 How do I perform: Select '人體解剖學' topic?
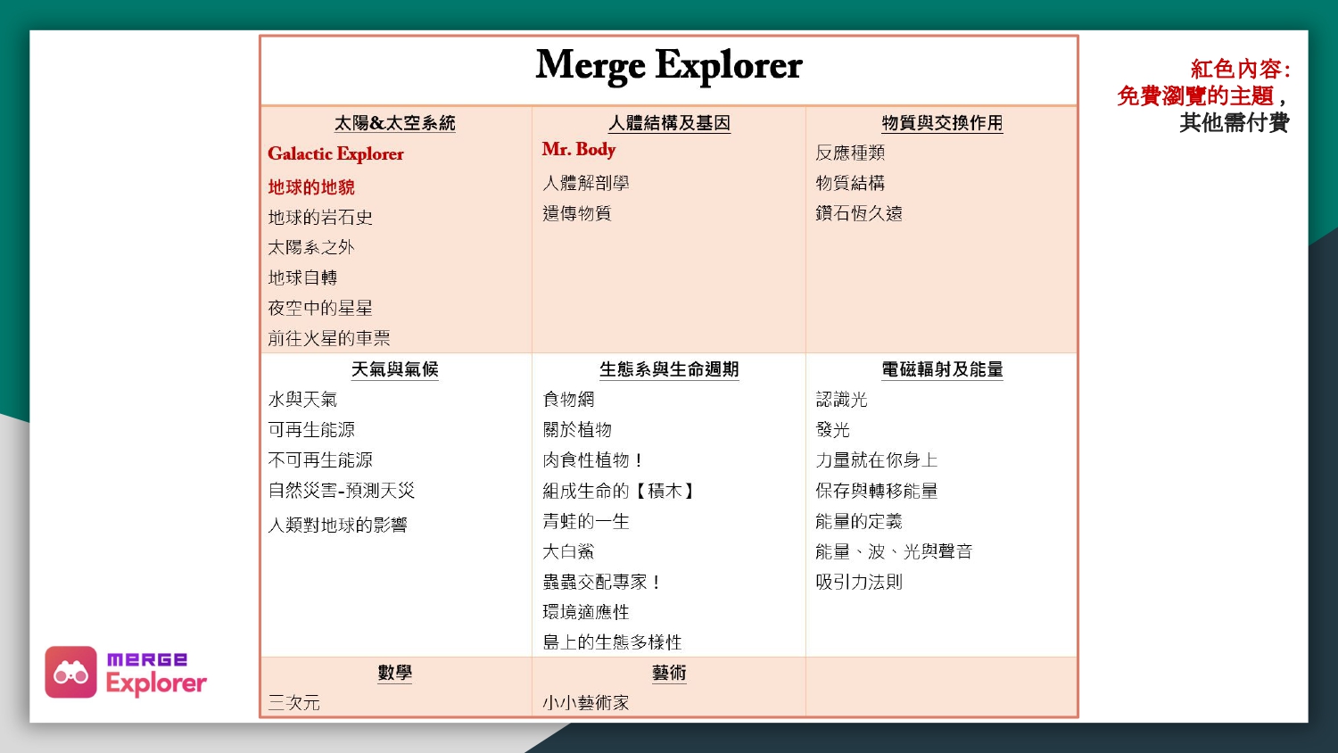pyautogui.click(x=586, y=184)
